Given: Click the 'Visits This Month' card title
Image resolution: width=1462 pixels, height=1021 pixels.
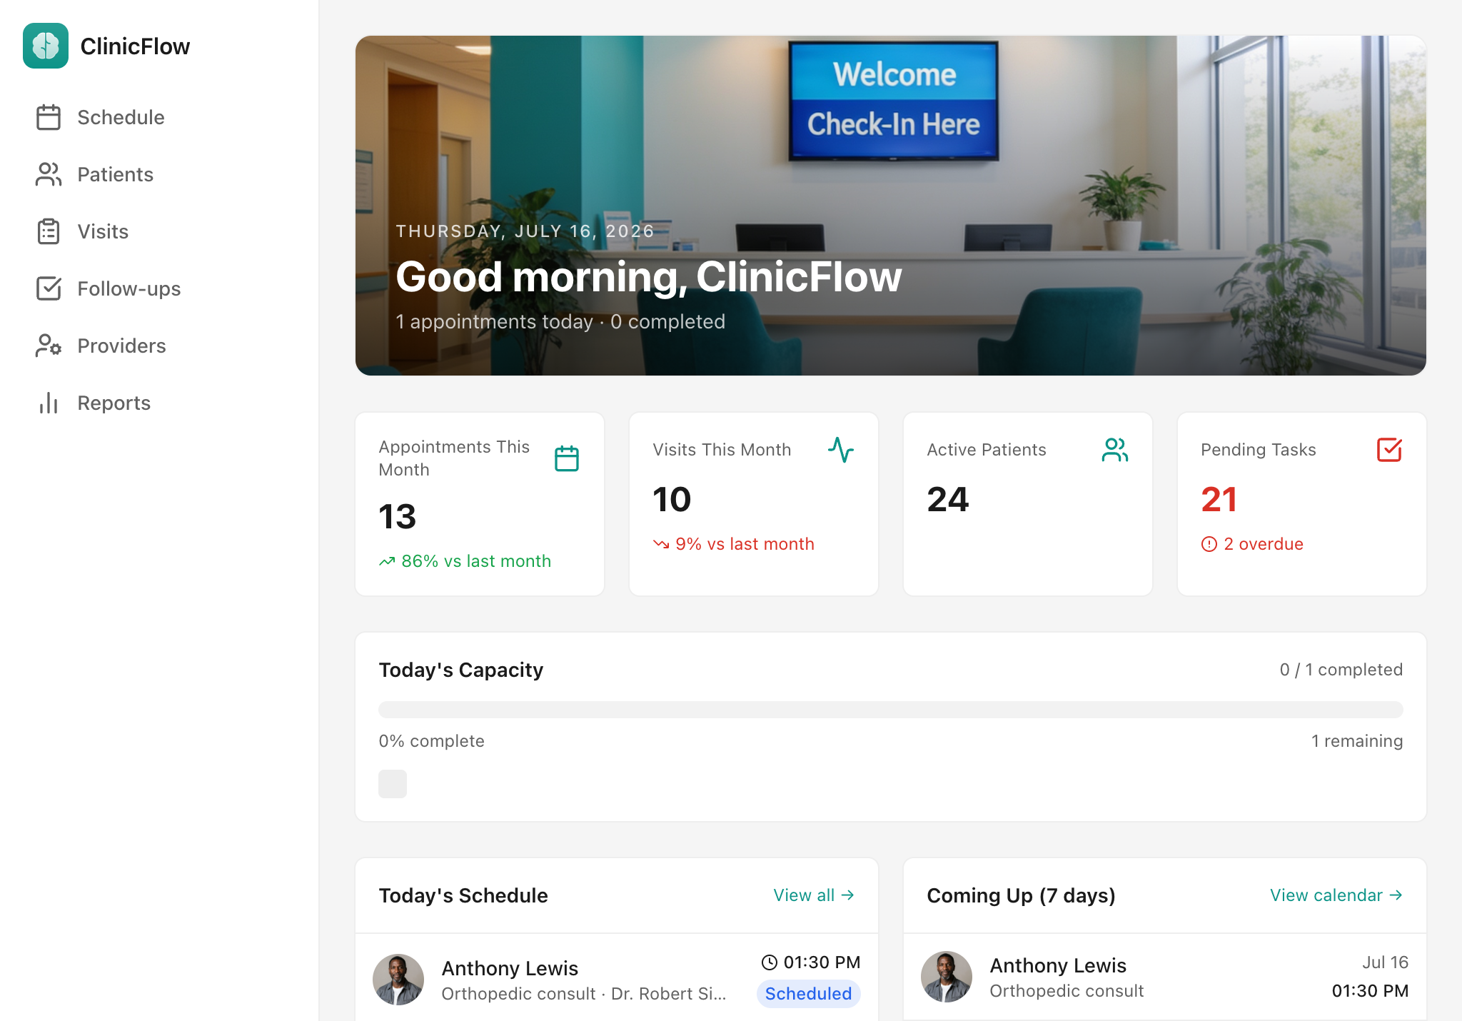Looking at the screenshot, I should [x=722, y=450].
